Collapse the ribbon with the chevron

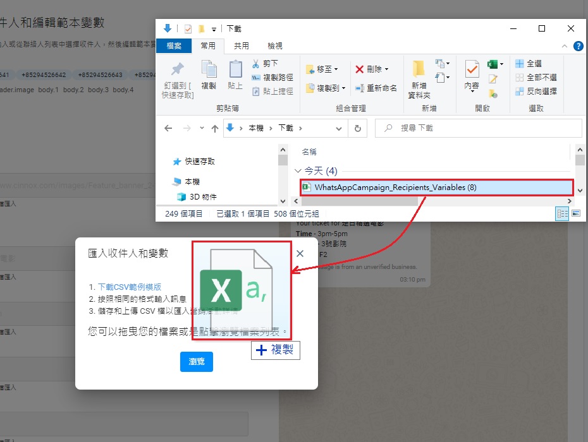click(x=565, y=46)
